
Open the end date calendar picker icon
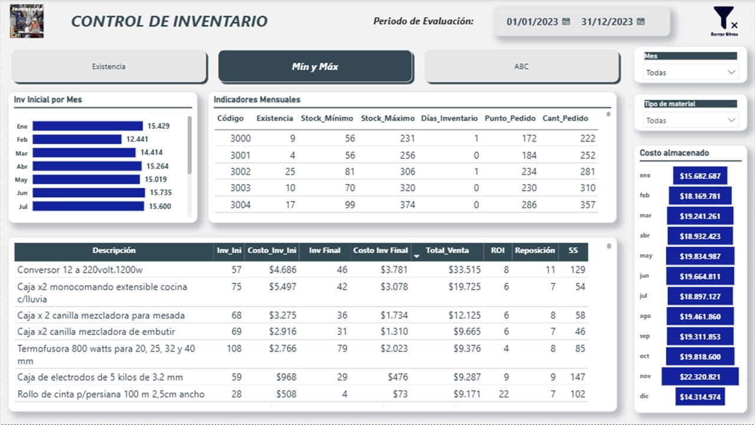click(x=641, y=22)
